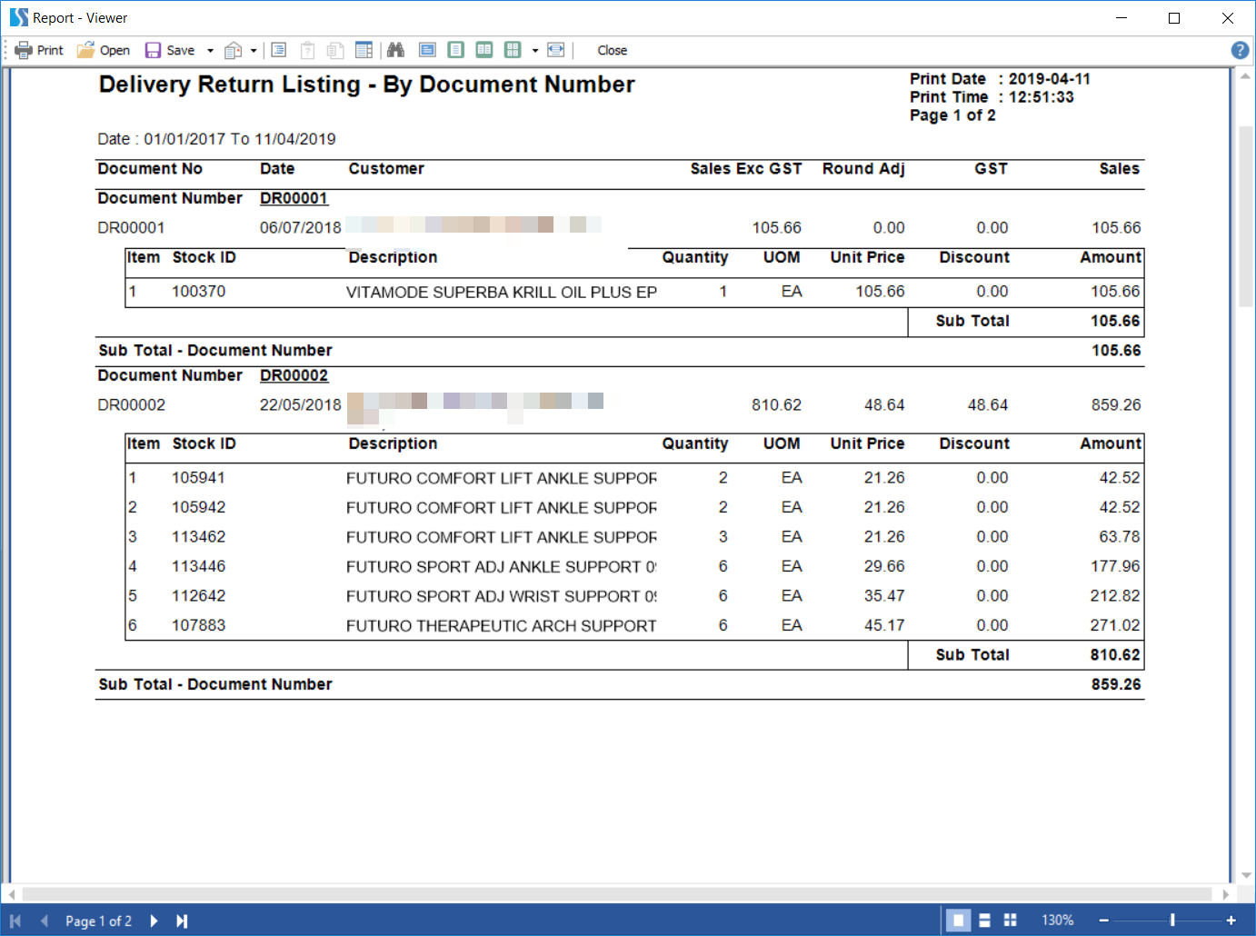Click the vertical scrollbar up arrow

[x=1246, y=76]
